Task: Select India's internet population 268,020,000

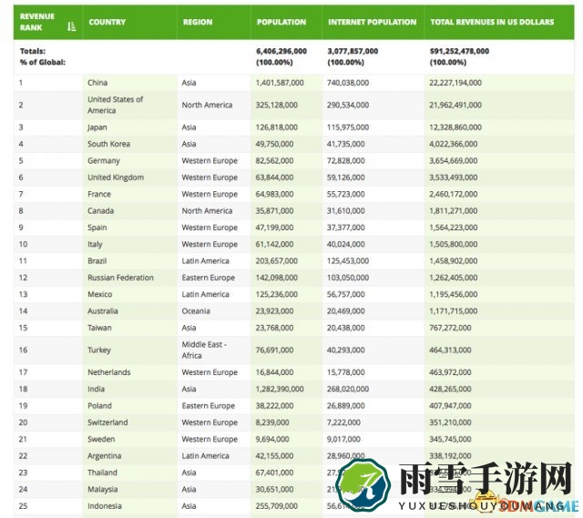Action: coord(348,389)
